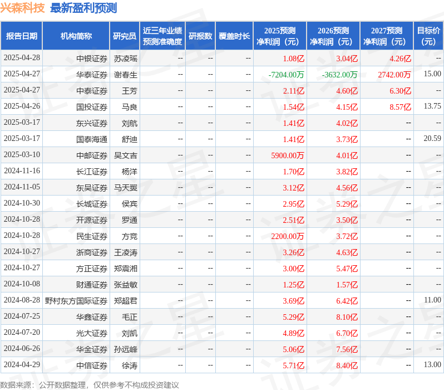
Task: Click the 数据来源 footnote text
Action: (x=90, y=385)
